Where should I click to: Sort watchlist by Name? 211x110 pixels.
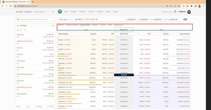click(19, 107)
